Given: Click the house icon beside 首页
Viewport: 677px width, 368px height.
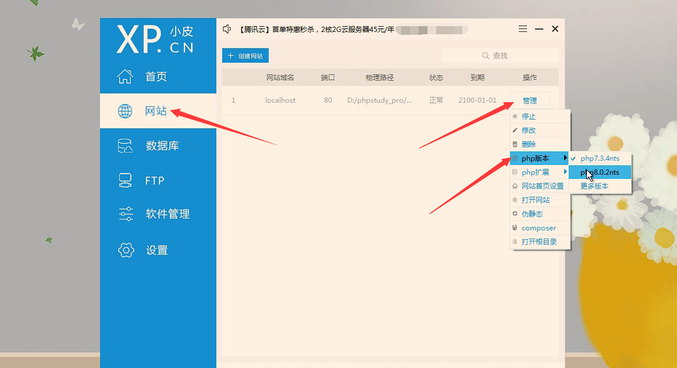Looking at the screenshot, I should tap(125, 76).
